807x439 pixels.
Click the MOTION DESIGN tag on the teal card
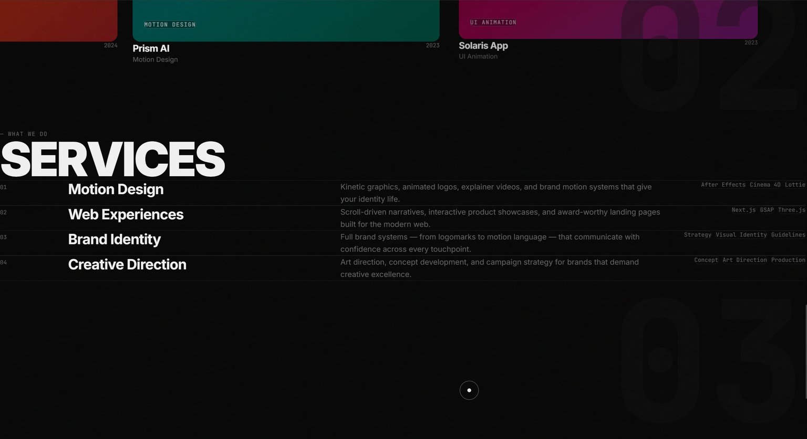click(x=170, y=25)
